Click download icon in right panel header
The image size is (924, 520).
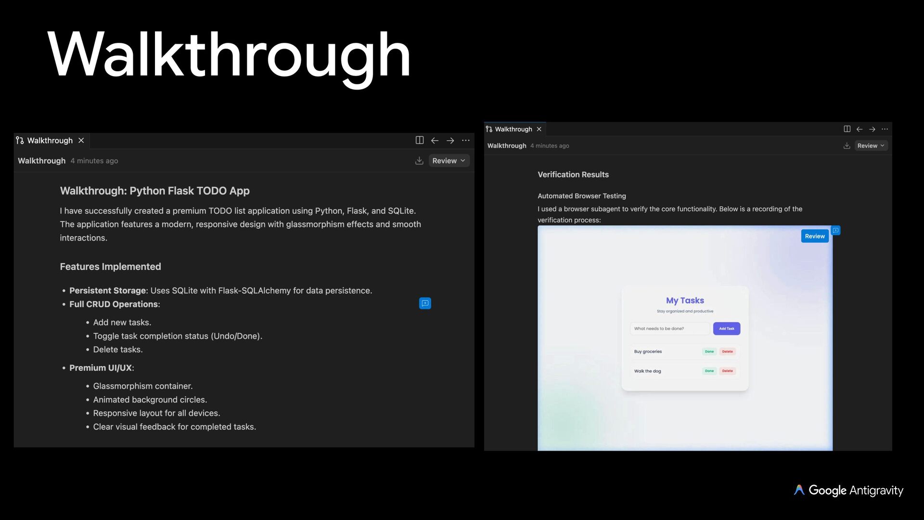[x=847, y=146]
